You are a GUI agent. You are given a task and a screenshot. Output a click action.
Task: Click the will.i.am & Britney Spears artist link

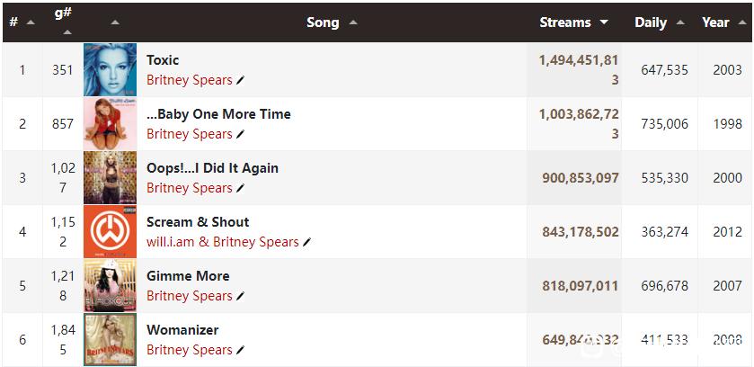click(x=223, y=242)
